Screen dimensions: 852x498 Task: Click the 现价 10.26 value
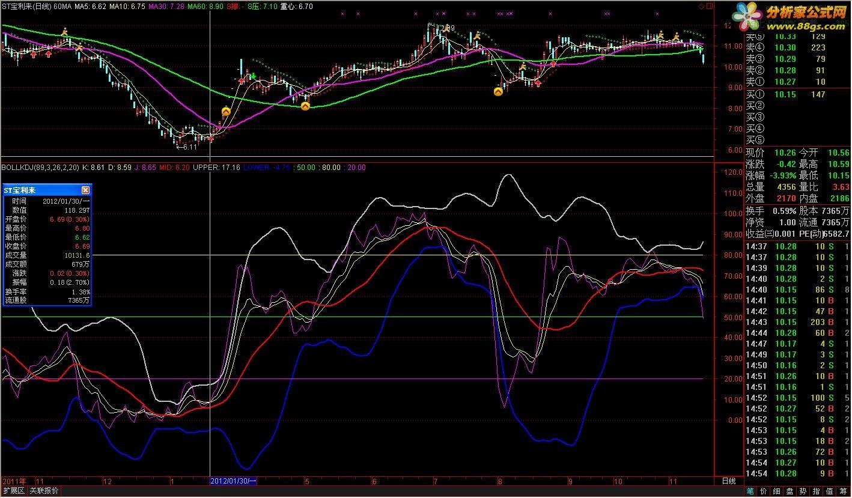click(785, 153)
